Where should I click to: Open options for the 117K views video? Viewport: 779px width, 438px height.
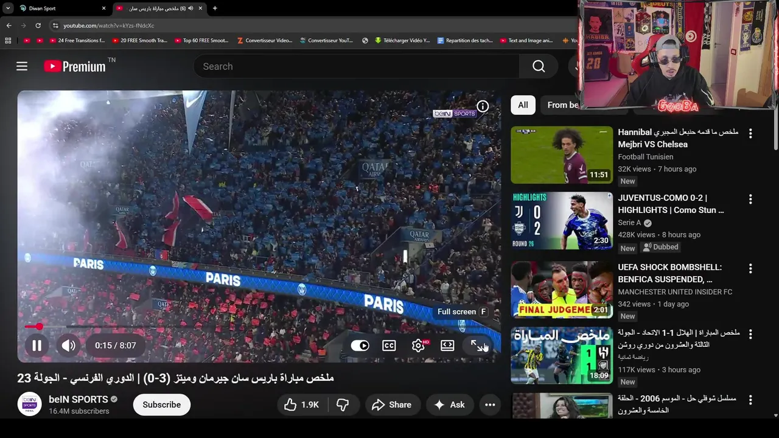pyautogui.click(x=750, y=334)
